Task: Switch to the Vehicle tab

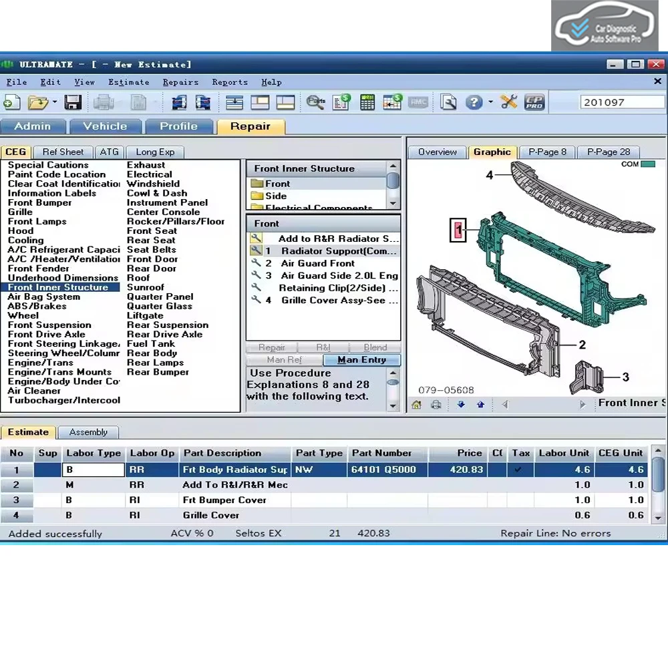Action: [x=106, y=126]
